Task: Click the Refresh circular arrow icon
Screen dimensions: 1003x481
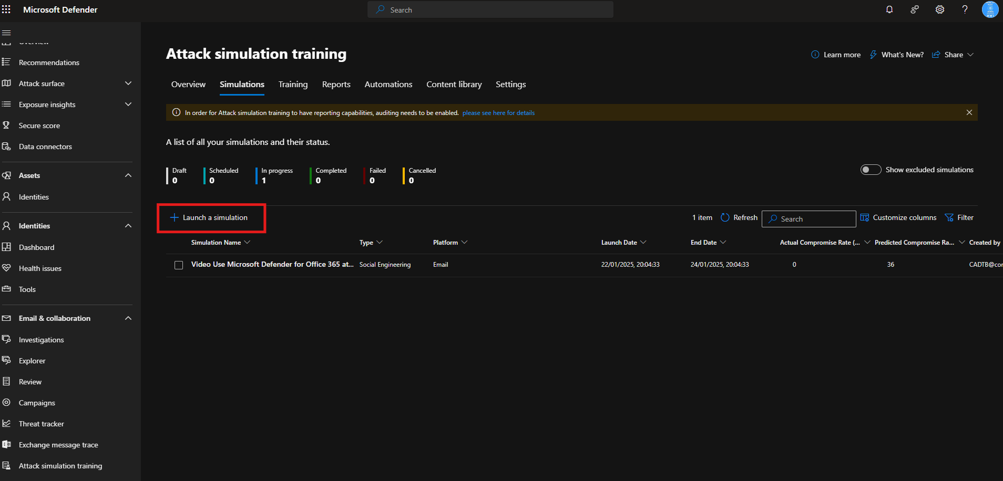Action: 725,217
